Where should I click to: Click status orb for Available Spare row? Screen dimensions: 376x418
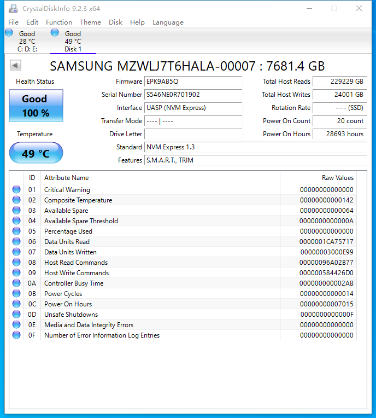pyautogui.click(x=16, y=210)
